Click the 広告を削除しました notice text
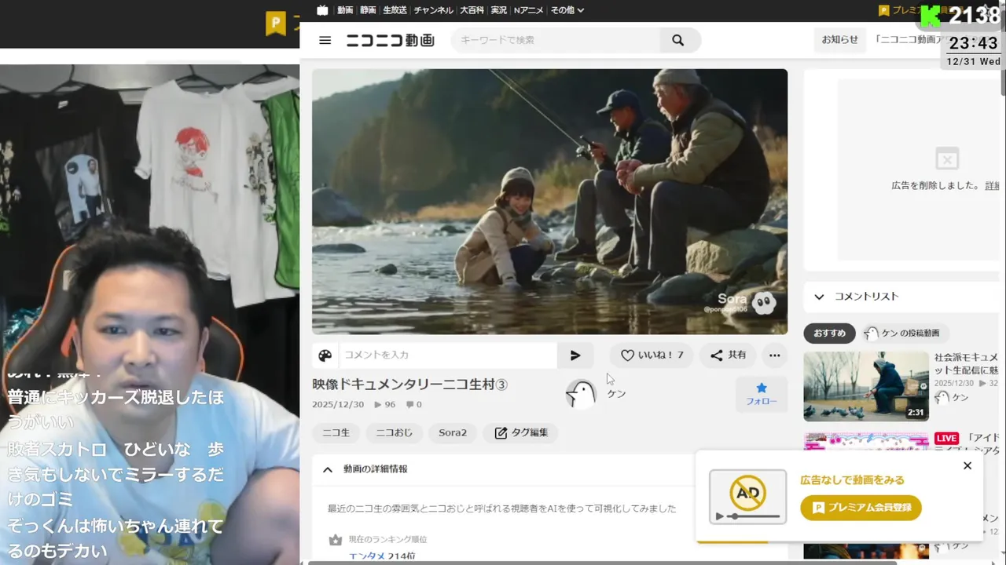The width and height of the screenshot is (1006, 565). pyautogui.click(x=935, y=186)
